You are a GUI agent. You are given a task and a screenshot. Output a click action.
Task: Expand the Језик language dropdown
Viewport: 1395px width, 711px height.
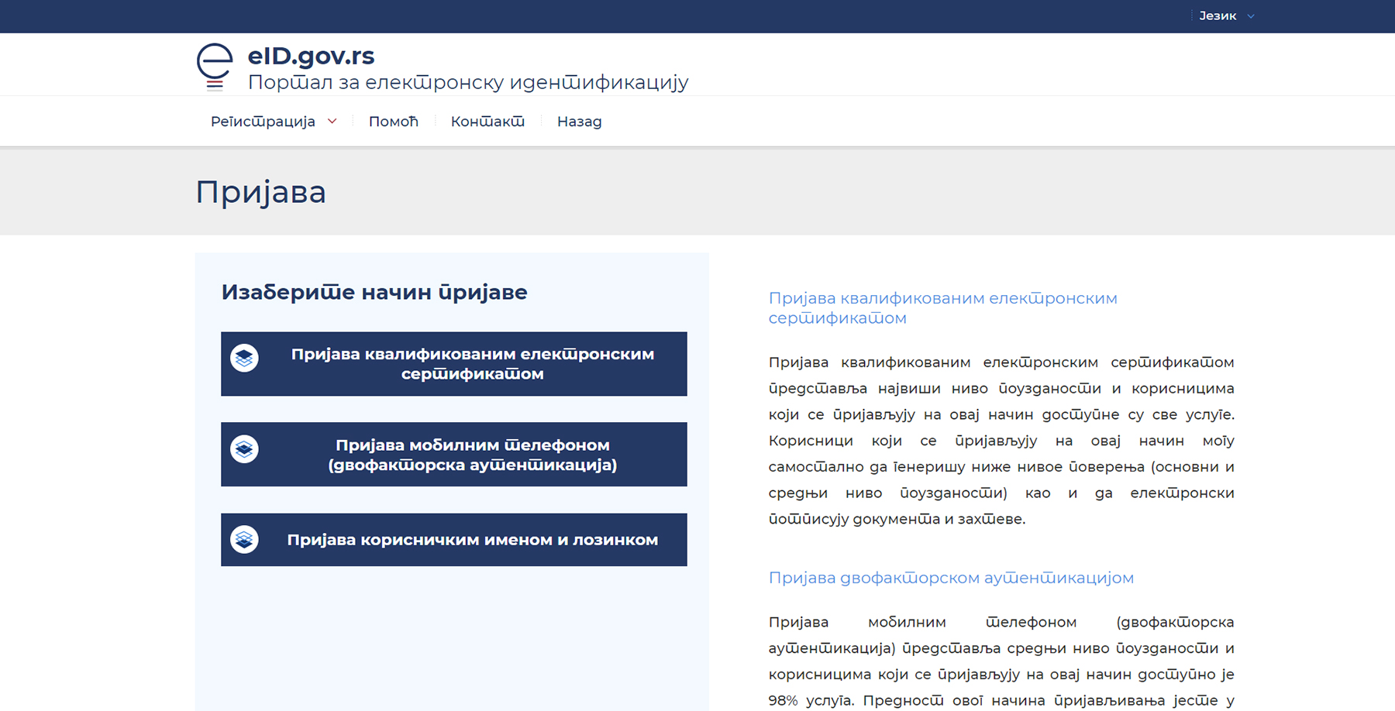[1218, 15]
